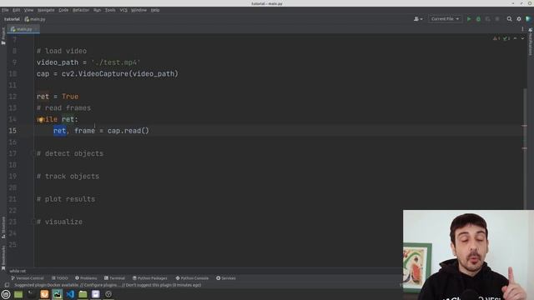534x300 pixels.
Task: Click the tutorial project breadcrumb
Action: click(x=12, y=19)
